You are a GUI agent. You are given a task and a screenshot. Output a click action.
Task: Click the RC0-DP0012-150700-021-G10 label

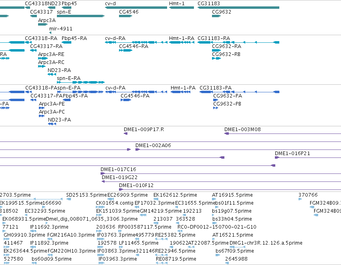[x=217, y=227]
